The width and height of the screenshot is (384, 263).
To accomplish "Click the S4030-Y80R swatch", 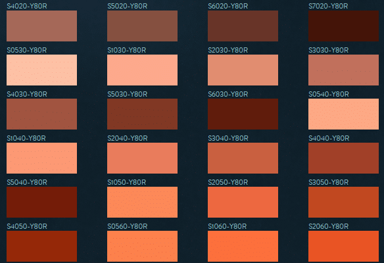I will click(x=41, y=114).
